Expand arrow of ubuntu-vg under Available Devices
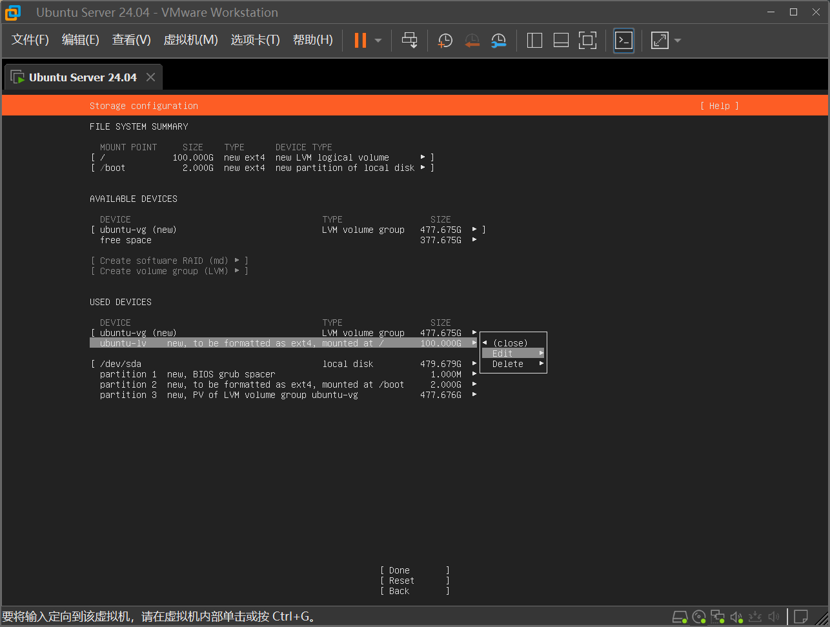This screenshot has width=830, height=627. click(474, 230)
